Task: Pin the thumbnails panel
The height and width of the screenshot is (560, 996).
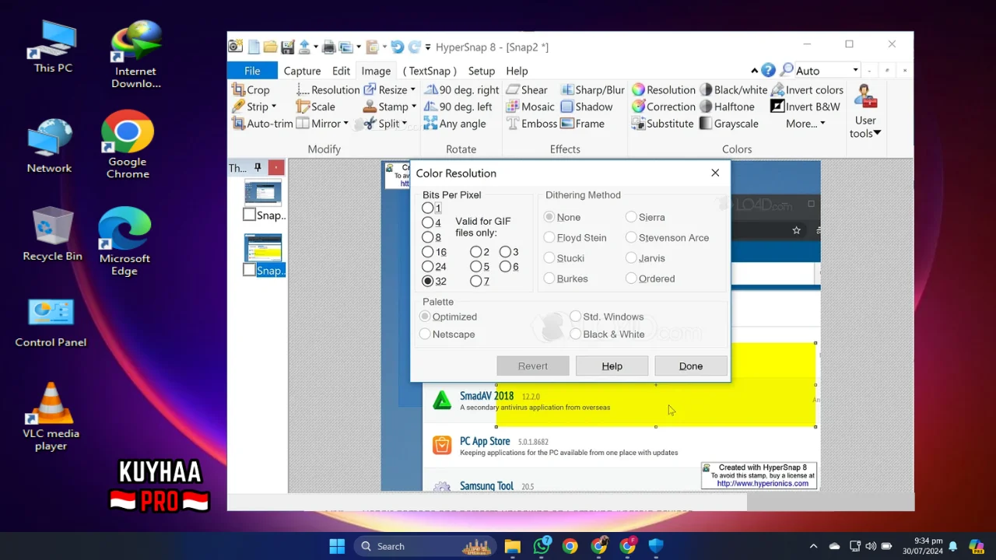Action: coord(258,167)
